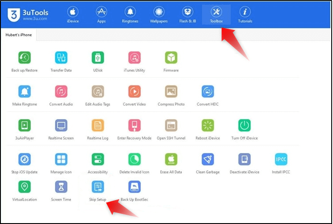Screen dimensions: 333x224
Task: Open SSH Tunnel tool
Action: [171, 125]
